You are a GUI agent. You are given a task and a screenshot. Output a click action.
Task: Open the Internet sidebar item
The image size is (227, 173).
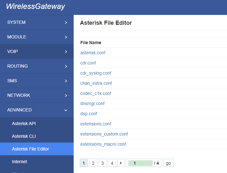click(20, 162)
